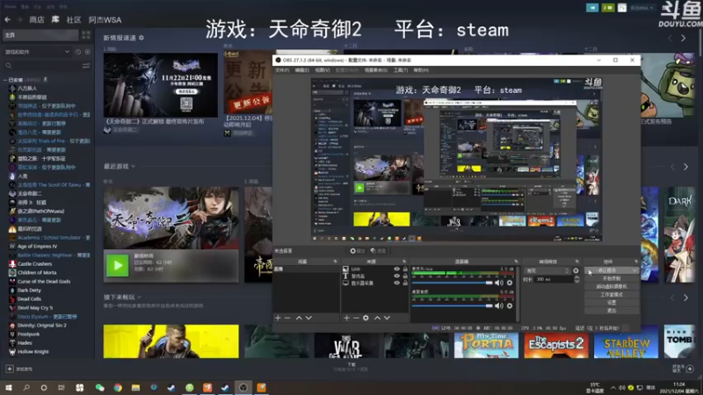Open the first menu in OBS menu bar
This screenshot has height=395, width=703.
point(282,70)
